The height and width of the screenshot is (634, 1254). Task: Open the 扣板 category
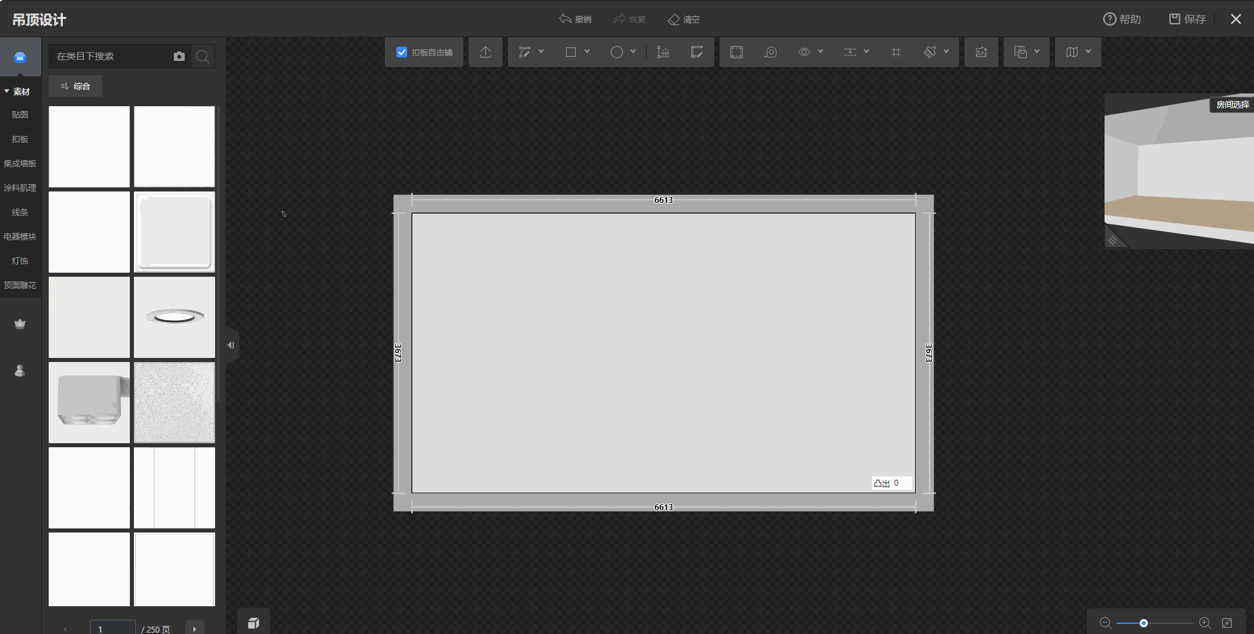click(x=20, y=139)
